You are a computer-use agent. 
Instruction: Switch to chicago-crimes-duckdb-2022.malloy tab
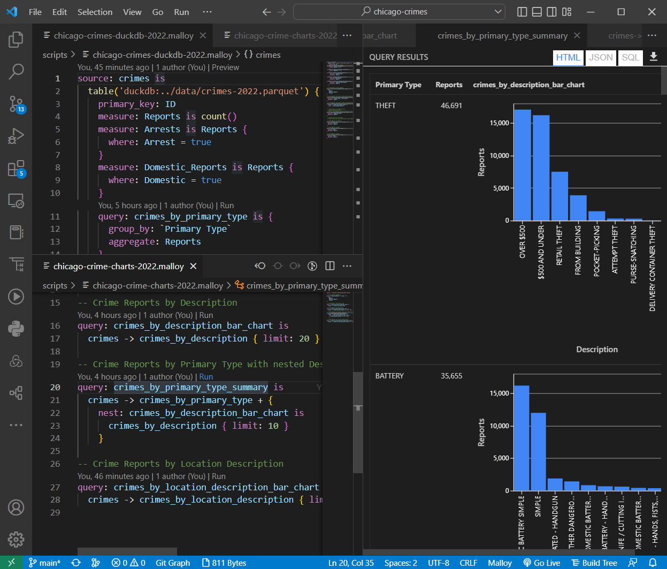click(x=123, y=35)
